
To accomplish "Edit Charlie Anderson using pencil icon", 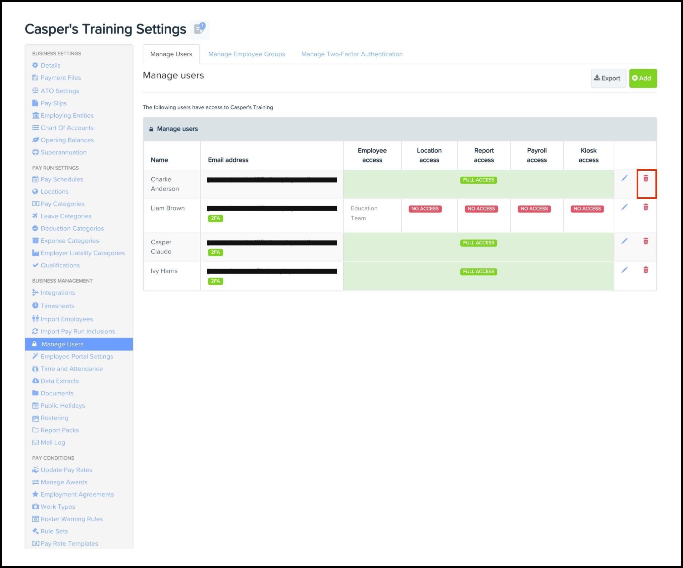I will point(624,179).
